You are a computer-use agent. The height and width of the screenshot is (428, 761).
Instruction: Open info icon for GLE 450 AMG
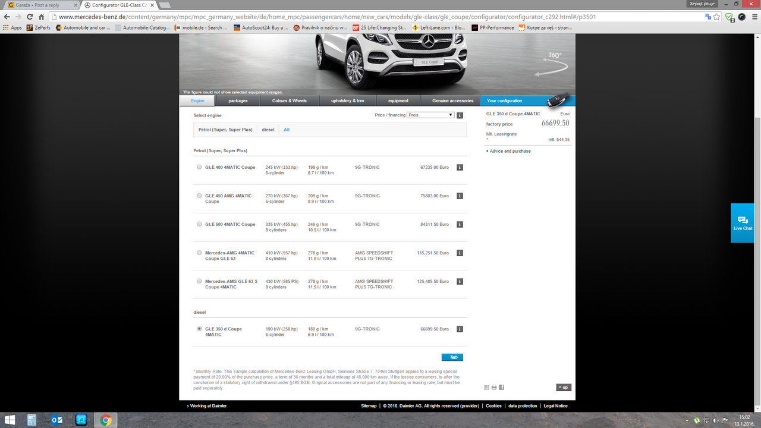point(460,196)
